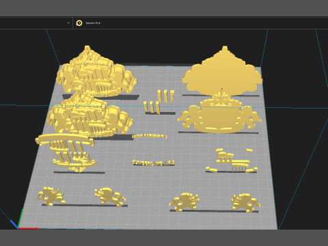Viewport: 328px width, 246px height.
Task: Select the second lion model from left
Action: click(110, 197)
